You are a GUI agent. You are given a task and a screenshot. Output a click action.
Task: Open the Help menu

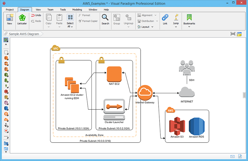(106, 10)
